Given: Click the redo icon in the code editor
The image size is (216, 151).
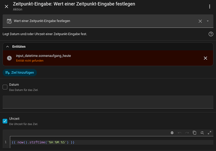Looking at the screenshot, I should (x=187, y=133).
